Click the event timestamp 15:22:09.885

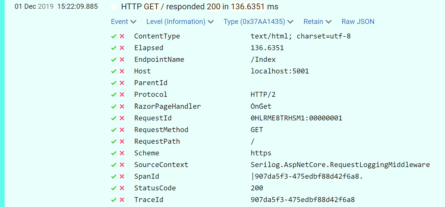pos(77,6)
